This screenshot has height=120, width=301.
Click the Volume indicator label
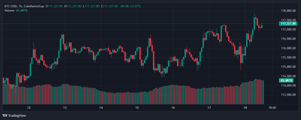point(9,10)
